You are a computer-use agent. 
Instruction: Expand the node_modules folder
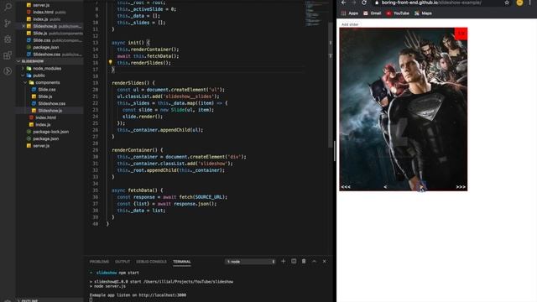[47, 69]
